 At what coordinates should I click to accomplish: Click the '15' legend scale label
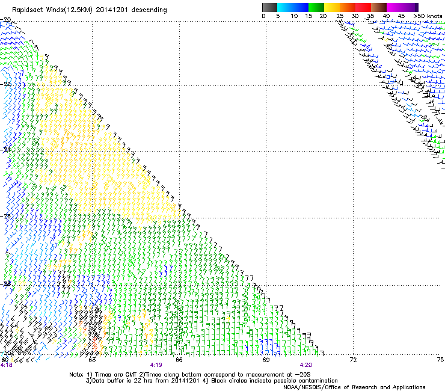click(x=308, y=16)
